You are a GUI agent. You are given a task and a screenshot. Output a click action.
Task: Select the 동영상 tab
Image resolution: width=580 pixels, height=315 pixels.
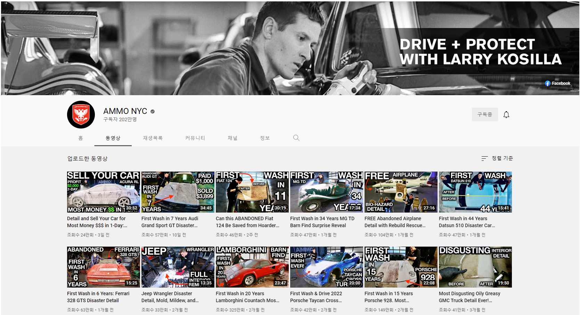(x=113, y=138)
